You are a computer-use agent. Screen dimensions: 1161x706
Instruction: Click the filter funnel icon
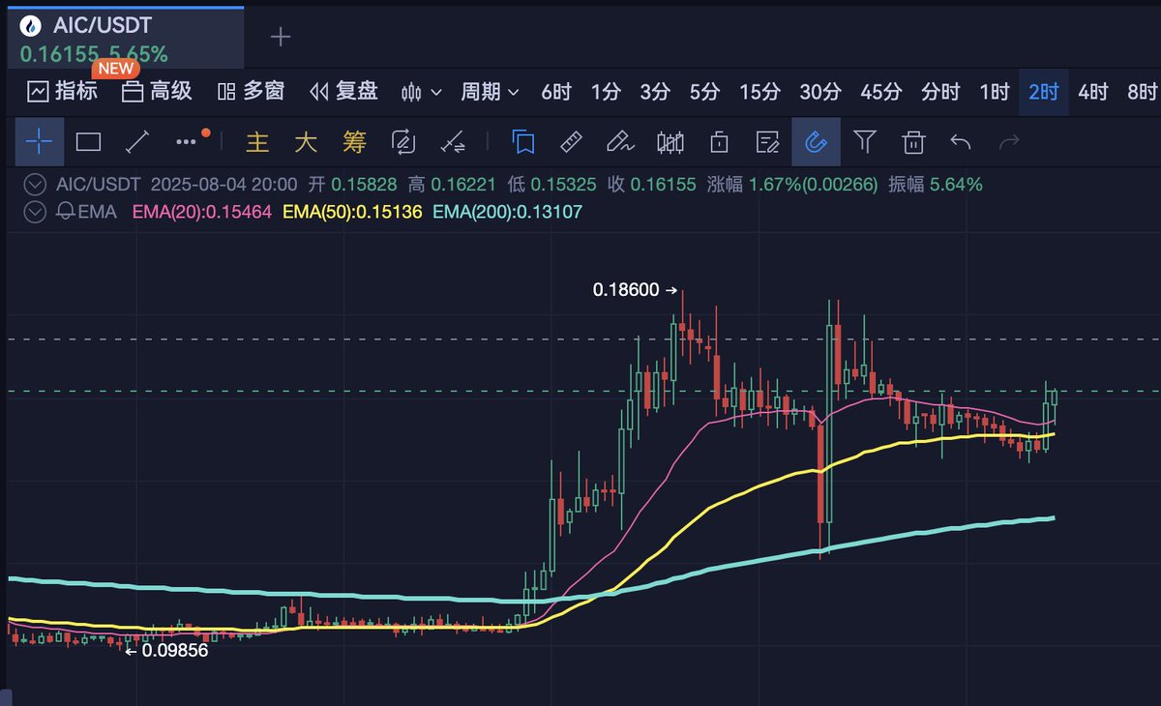click(x=865, y=142)
